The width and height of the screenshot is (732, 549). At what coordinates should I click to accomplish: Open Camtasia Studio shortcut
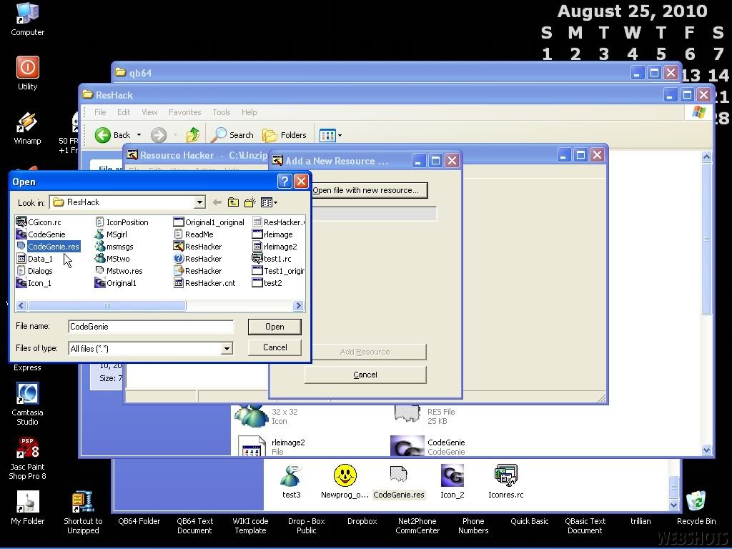point(27,403)
